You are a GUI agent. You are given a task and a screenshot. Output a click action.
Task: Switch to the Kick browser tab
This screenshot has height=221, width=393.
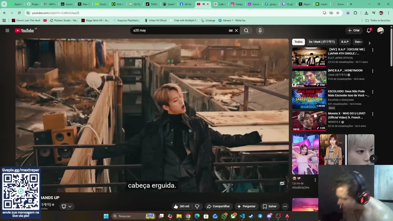118,4
